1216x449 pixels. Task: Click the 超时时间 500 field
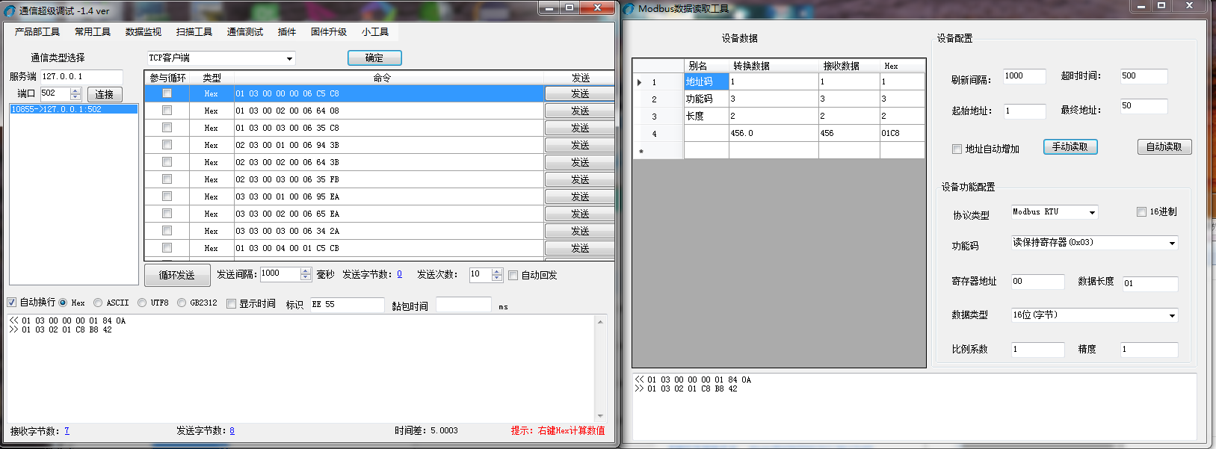pyautogui.click(x=1144, y=76)
